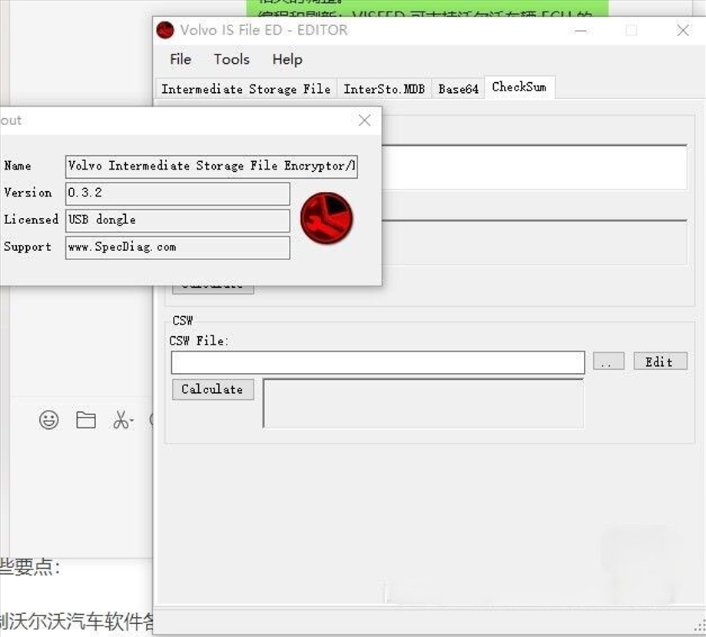Click the scissors screenshot icon in chat
706x637 pixels.
(x=120, y=420)
